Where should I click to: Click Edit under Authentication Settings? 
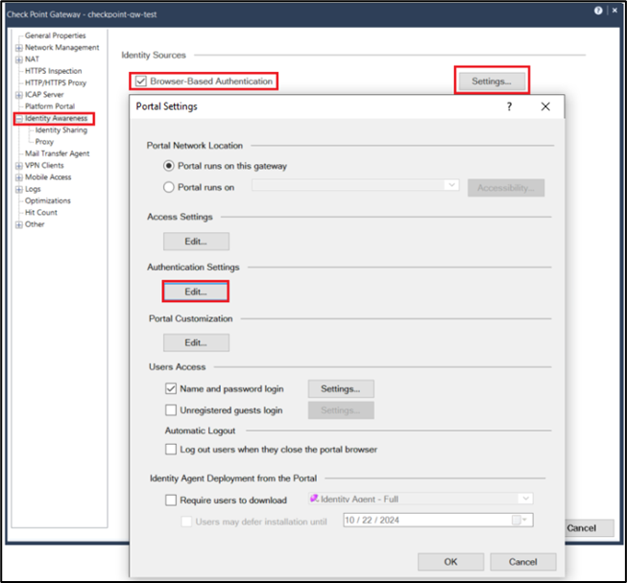click(x=196, y=291)
